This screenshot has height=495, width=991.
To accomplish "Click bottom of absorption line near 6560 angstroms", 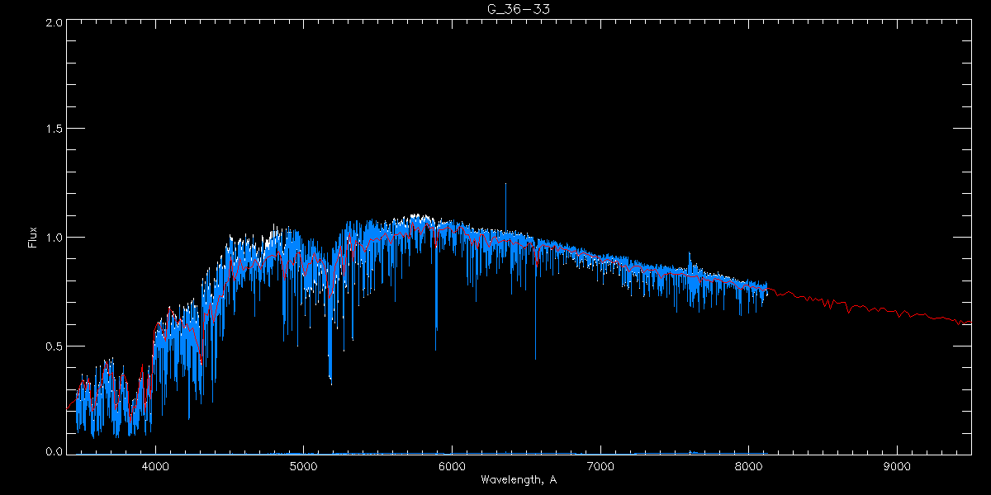I will point(535,357).
